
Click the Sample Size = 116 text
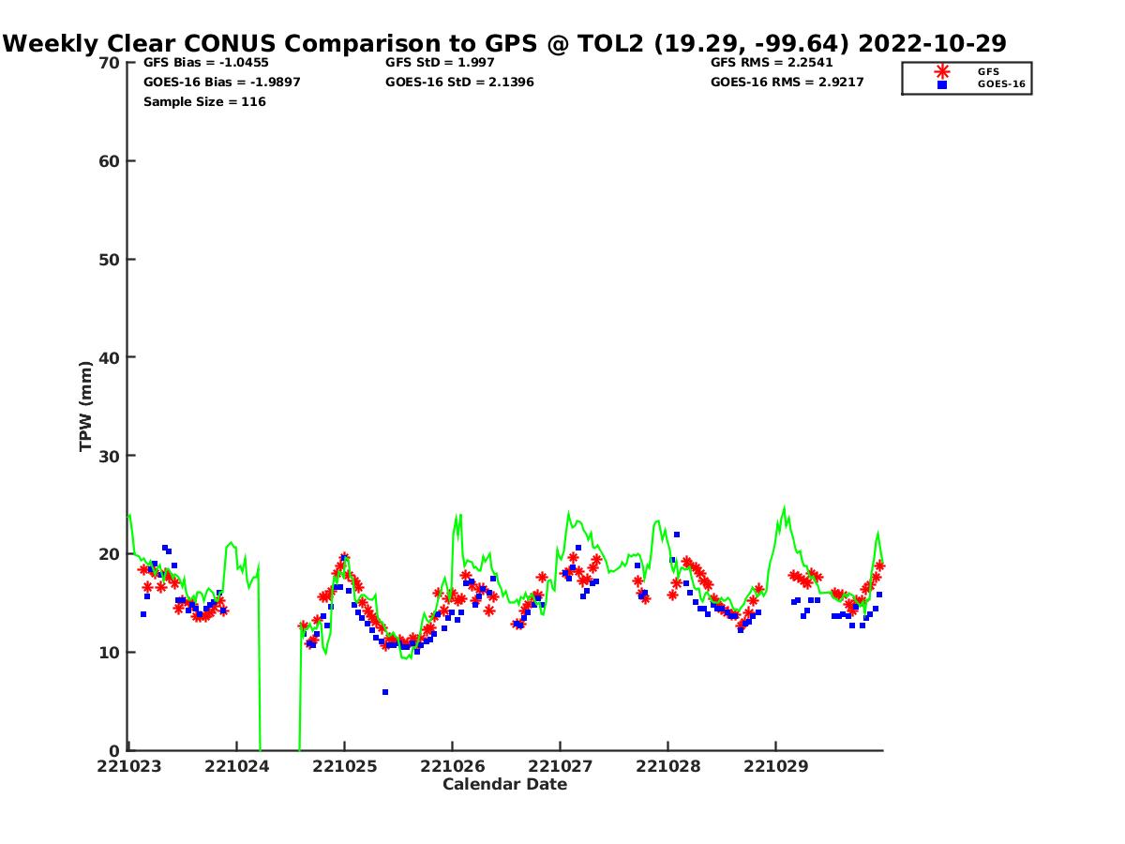coord(204,102)
